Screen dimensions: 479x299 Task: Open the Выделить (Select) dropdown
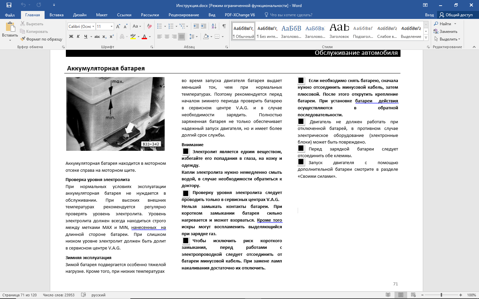tap(448, 39)
